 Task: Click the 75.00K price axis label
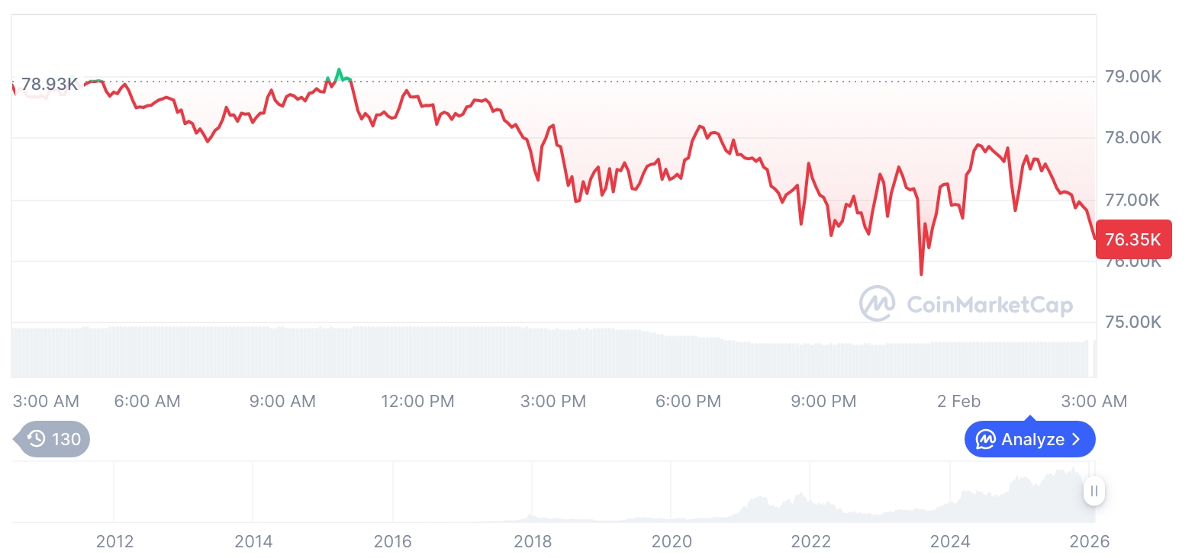tap(1132, 322)
